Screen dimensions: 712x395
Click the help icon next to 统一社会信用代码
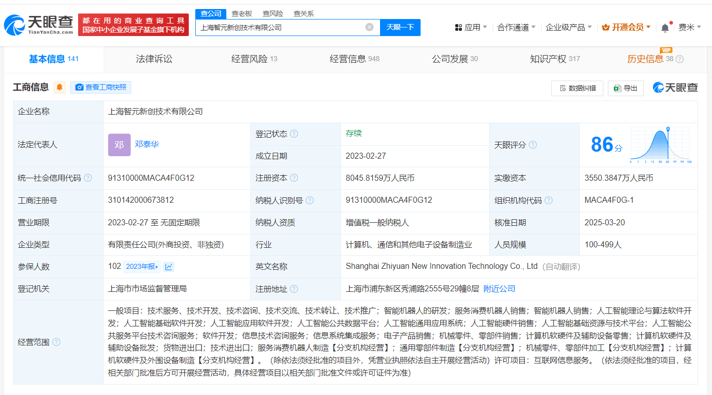pos(88,178)
